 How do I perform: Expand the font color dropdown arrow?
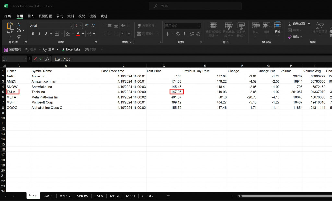[x=83, y=34]
